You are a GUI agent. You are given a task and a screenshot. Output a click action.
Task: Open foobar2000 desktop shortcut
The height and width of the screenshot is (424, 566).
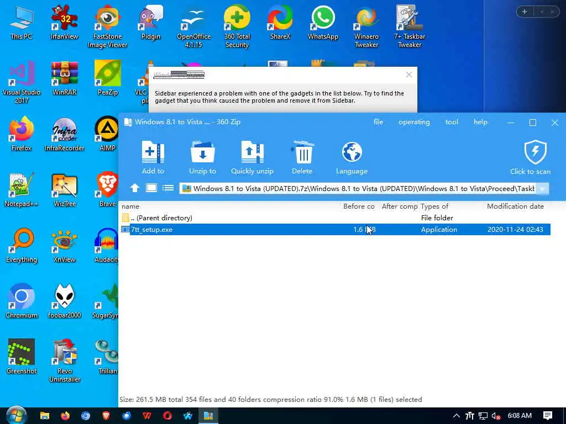tap(64, 301)
